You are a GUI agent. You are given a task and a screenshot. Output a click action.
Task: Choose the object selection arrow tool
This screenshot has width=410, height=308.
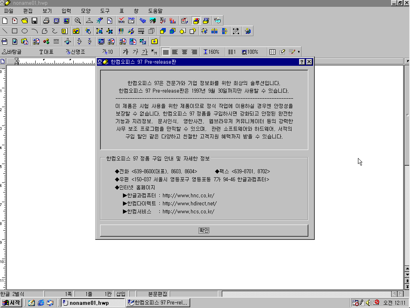point(88,31)
